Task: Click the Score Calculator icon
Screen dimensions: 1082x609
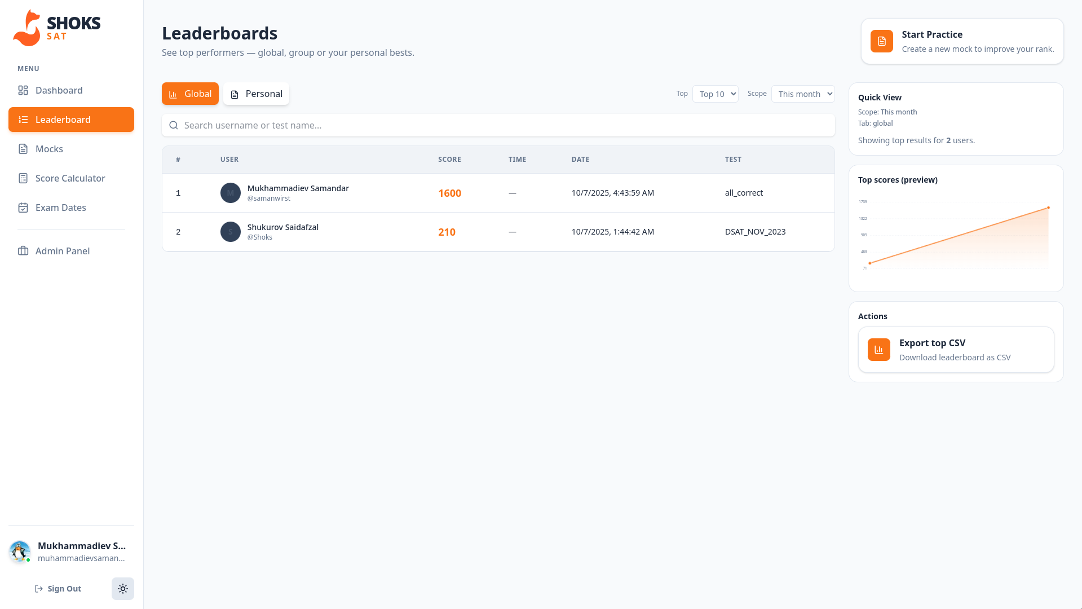Action: click(x=23, y=178)
